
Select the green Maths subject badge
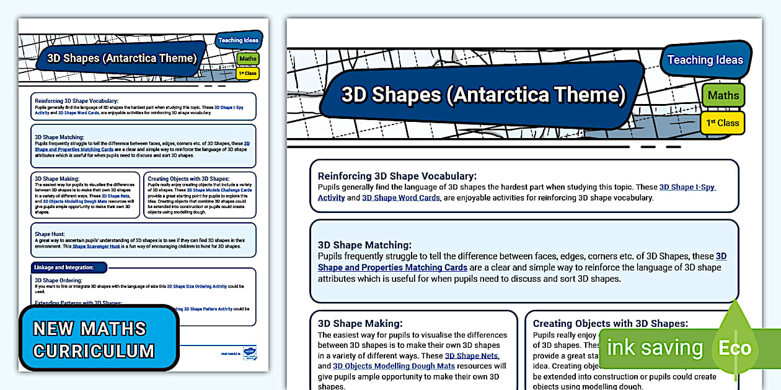[x=723, y=95]
